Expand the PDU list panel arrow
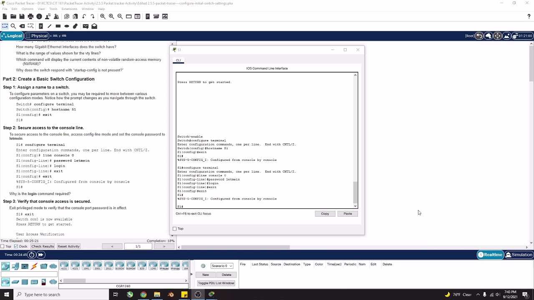The height and width of the screenshot is (300, 534). point(191,274)
